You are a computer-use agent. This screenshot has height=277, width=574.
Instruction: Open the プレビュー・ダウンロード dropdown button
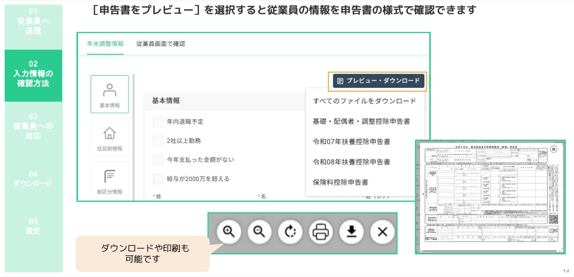tap(378, 81)
